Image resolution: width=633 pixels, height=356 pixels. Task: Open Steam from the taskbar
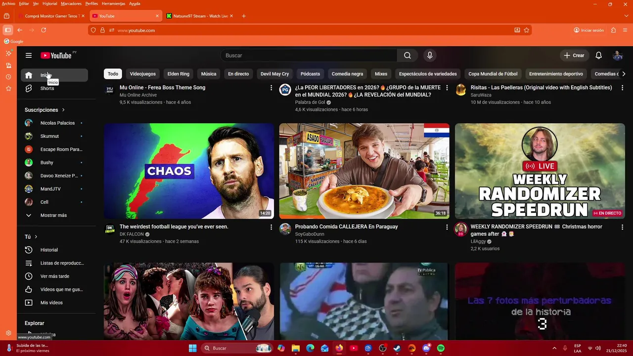397,348
